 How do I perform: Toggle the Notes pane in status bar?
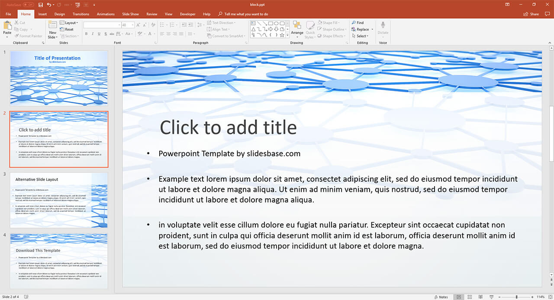441,297
